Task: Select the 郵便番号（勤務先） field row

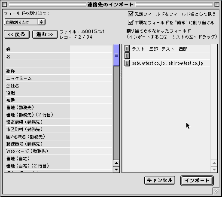Action: coord(59,144)
